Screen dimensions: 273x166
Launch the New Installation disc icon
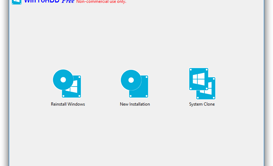coord(135,84)
